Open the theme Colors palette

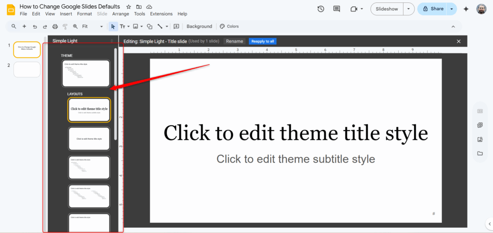(x=229, y=26)
